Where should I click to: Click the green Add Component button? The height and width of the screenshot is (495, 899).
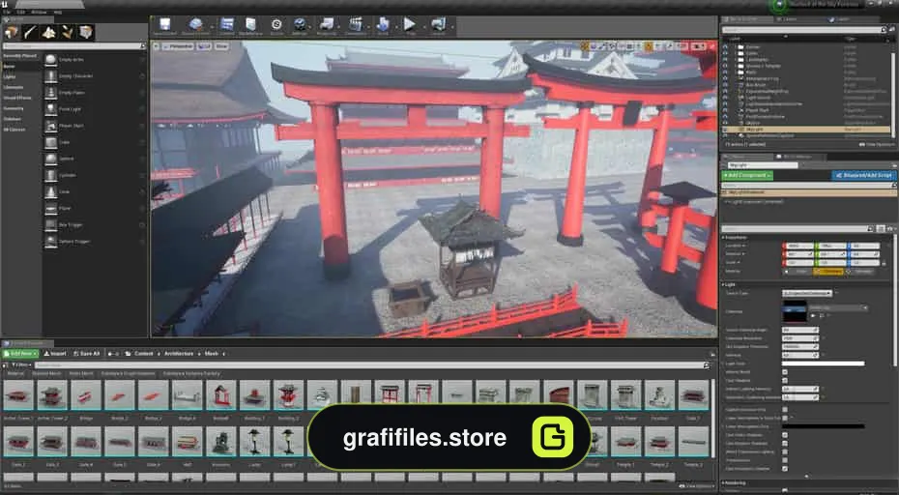coord(747,175)
